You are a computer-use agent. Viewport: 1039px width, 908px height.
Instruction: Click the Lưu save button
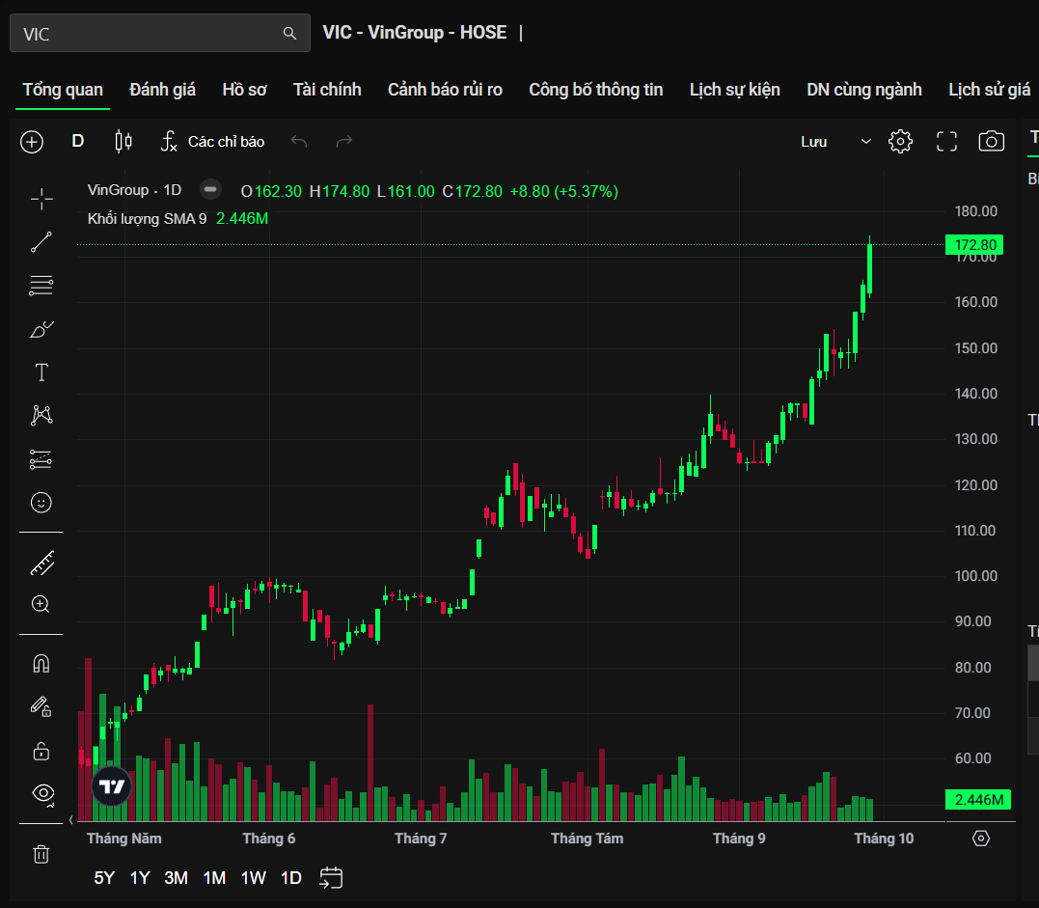(x=813, y=142)
